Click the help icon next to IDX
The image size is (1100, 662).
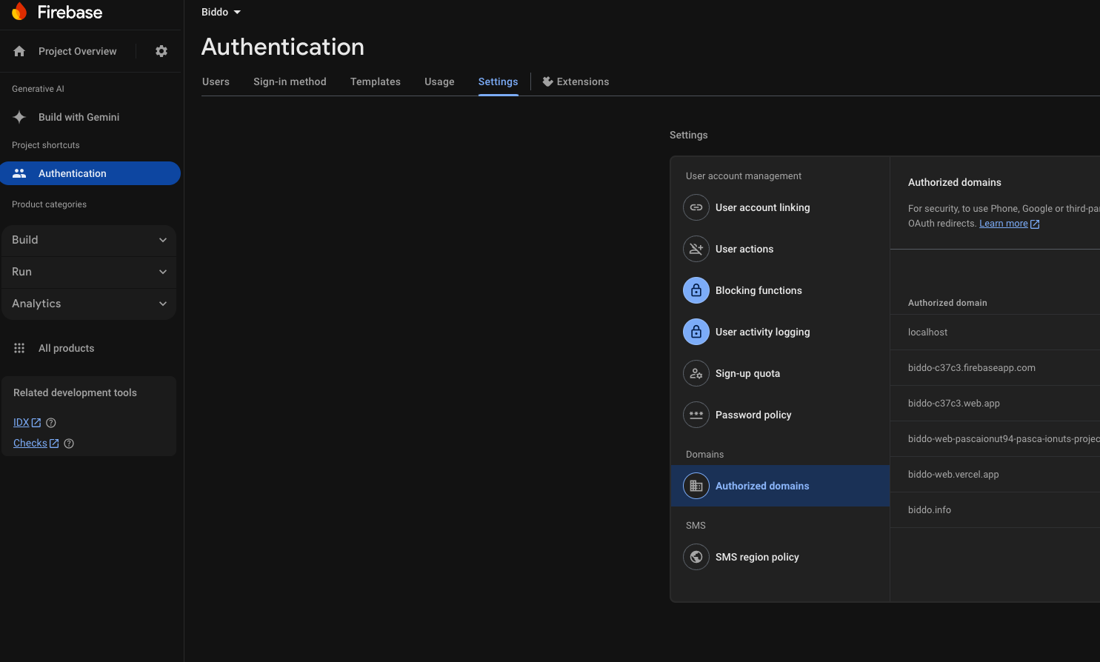click(51, 423)
